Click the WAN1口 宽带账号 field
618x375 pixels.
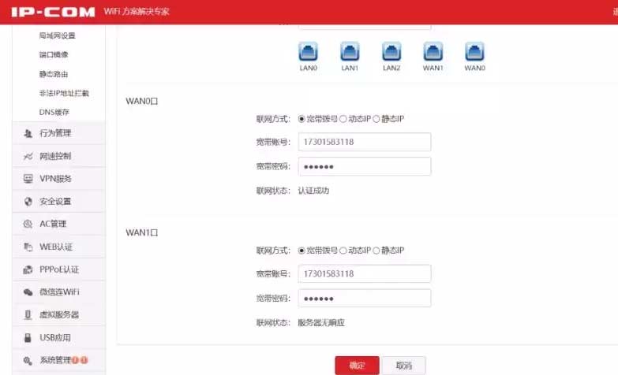(x=365, y=274)
